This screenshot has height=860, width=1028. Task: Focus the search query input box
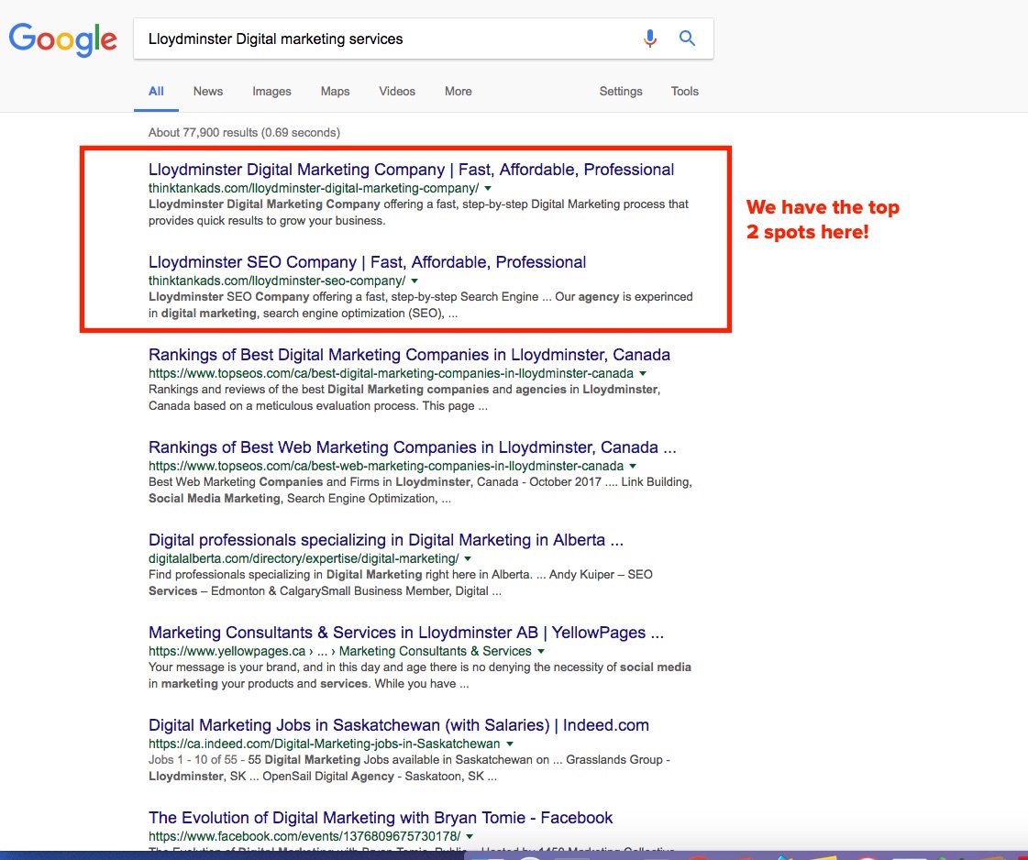[x=385, y=39]
